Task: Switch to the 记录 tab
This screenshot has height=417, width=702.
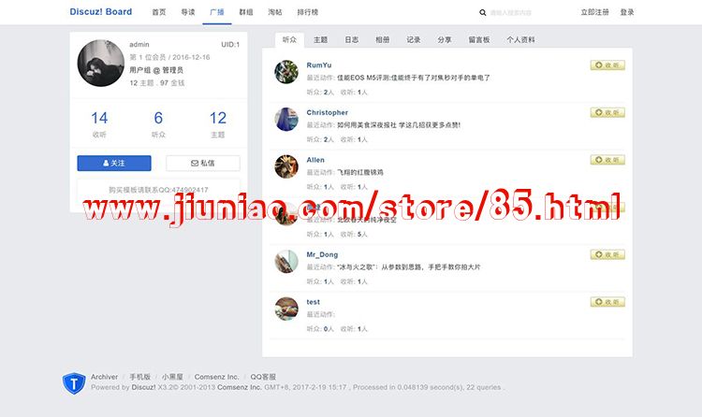Action: 413,40
